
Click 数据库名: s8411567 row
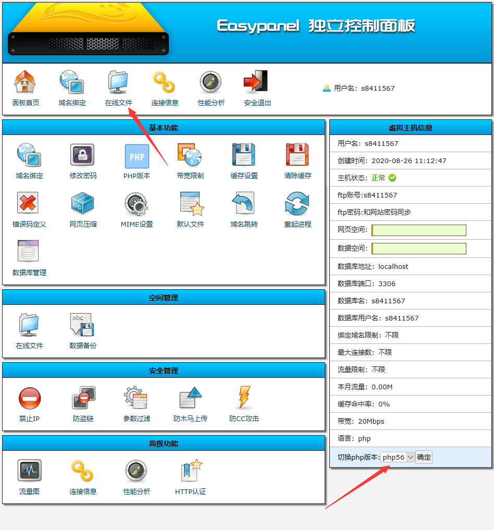tap(411, 301)
